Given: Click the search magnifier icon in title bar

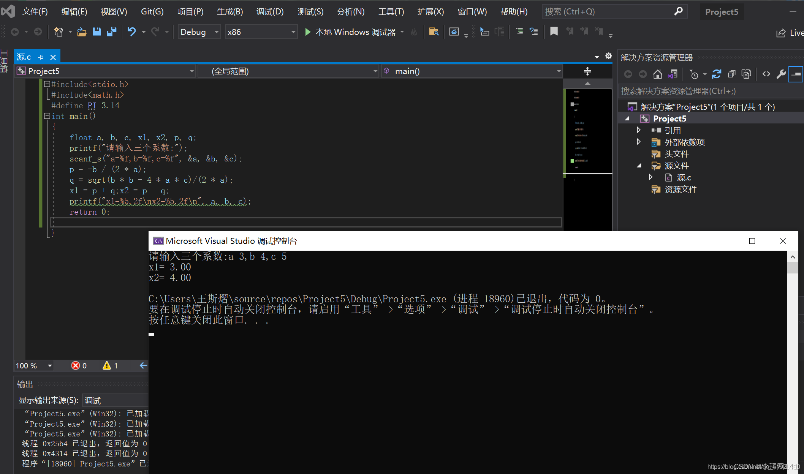Looking at the screenshot, I should tap(679, 11).
